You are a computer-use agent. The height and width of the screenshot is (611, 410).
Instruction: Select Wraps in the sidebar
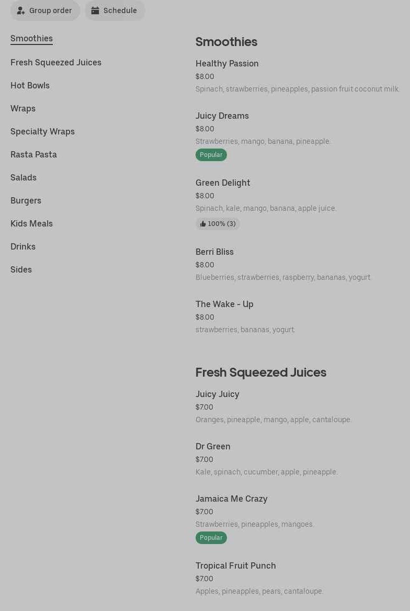tap(23, 109)
